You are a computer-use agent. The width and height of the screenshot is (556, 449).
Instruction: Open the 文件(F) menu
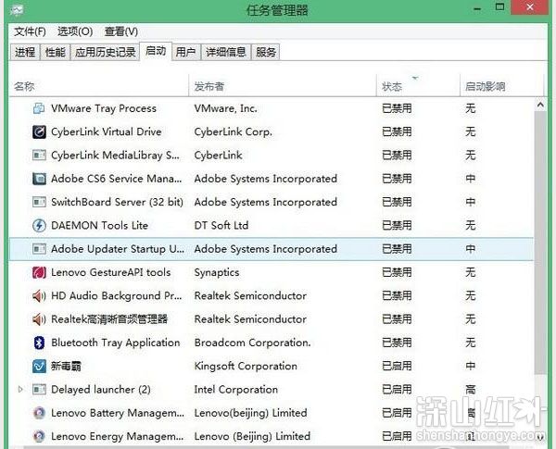pyautogui.click(x=30, y=31)
